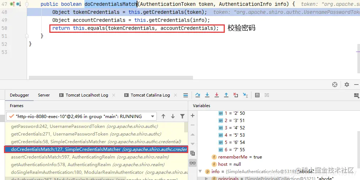
Task: Click the Step Into blue arrow icon
Action: (207, 95)
